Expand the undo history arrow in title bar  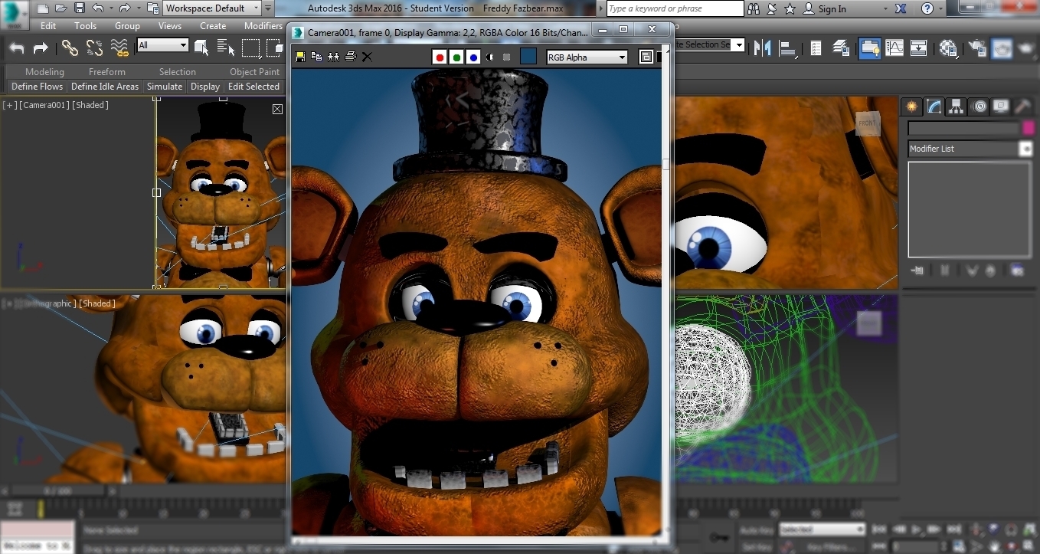click(112, 8)
